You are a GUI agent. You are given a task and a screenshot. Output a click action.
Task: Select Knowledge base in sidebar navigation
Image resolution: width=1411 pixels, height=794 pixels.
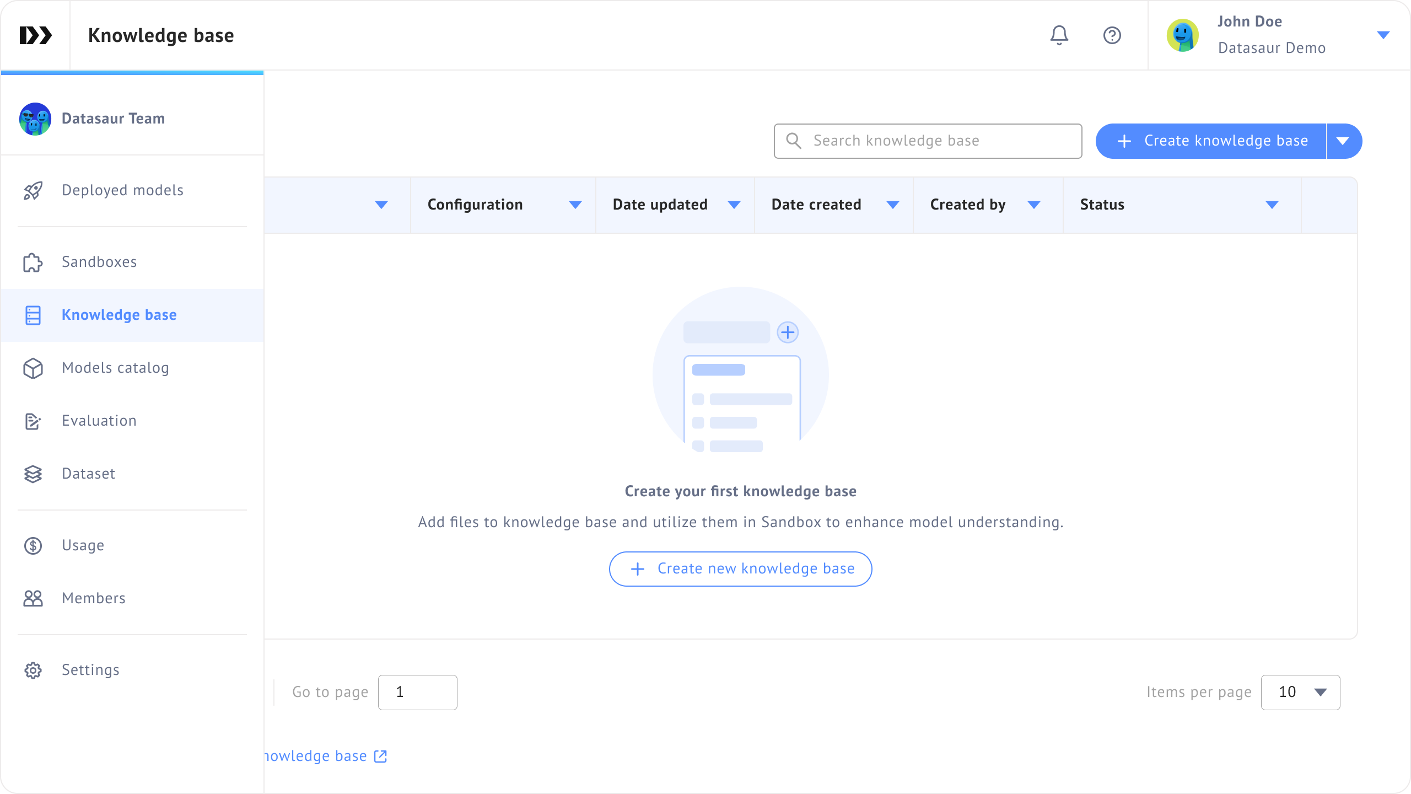119,315
